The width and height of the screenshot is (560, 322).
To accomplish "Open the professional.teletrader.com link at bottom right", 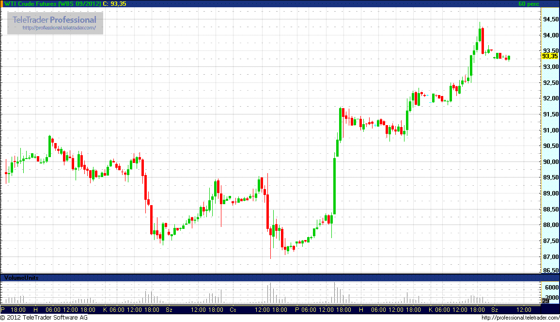I will [520, 318].
